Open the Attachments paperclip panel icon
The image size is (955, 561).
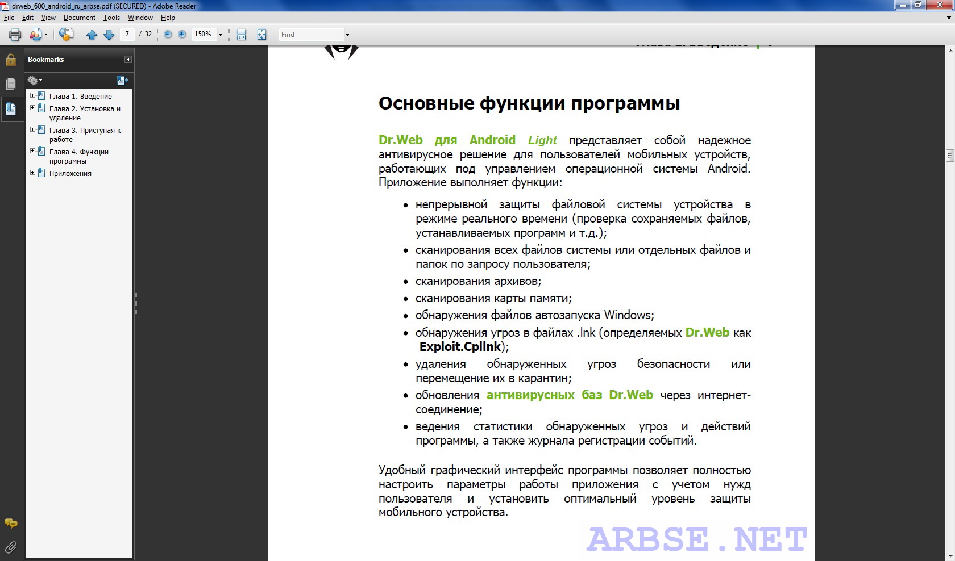[x=11, y=547]
